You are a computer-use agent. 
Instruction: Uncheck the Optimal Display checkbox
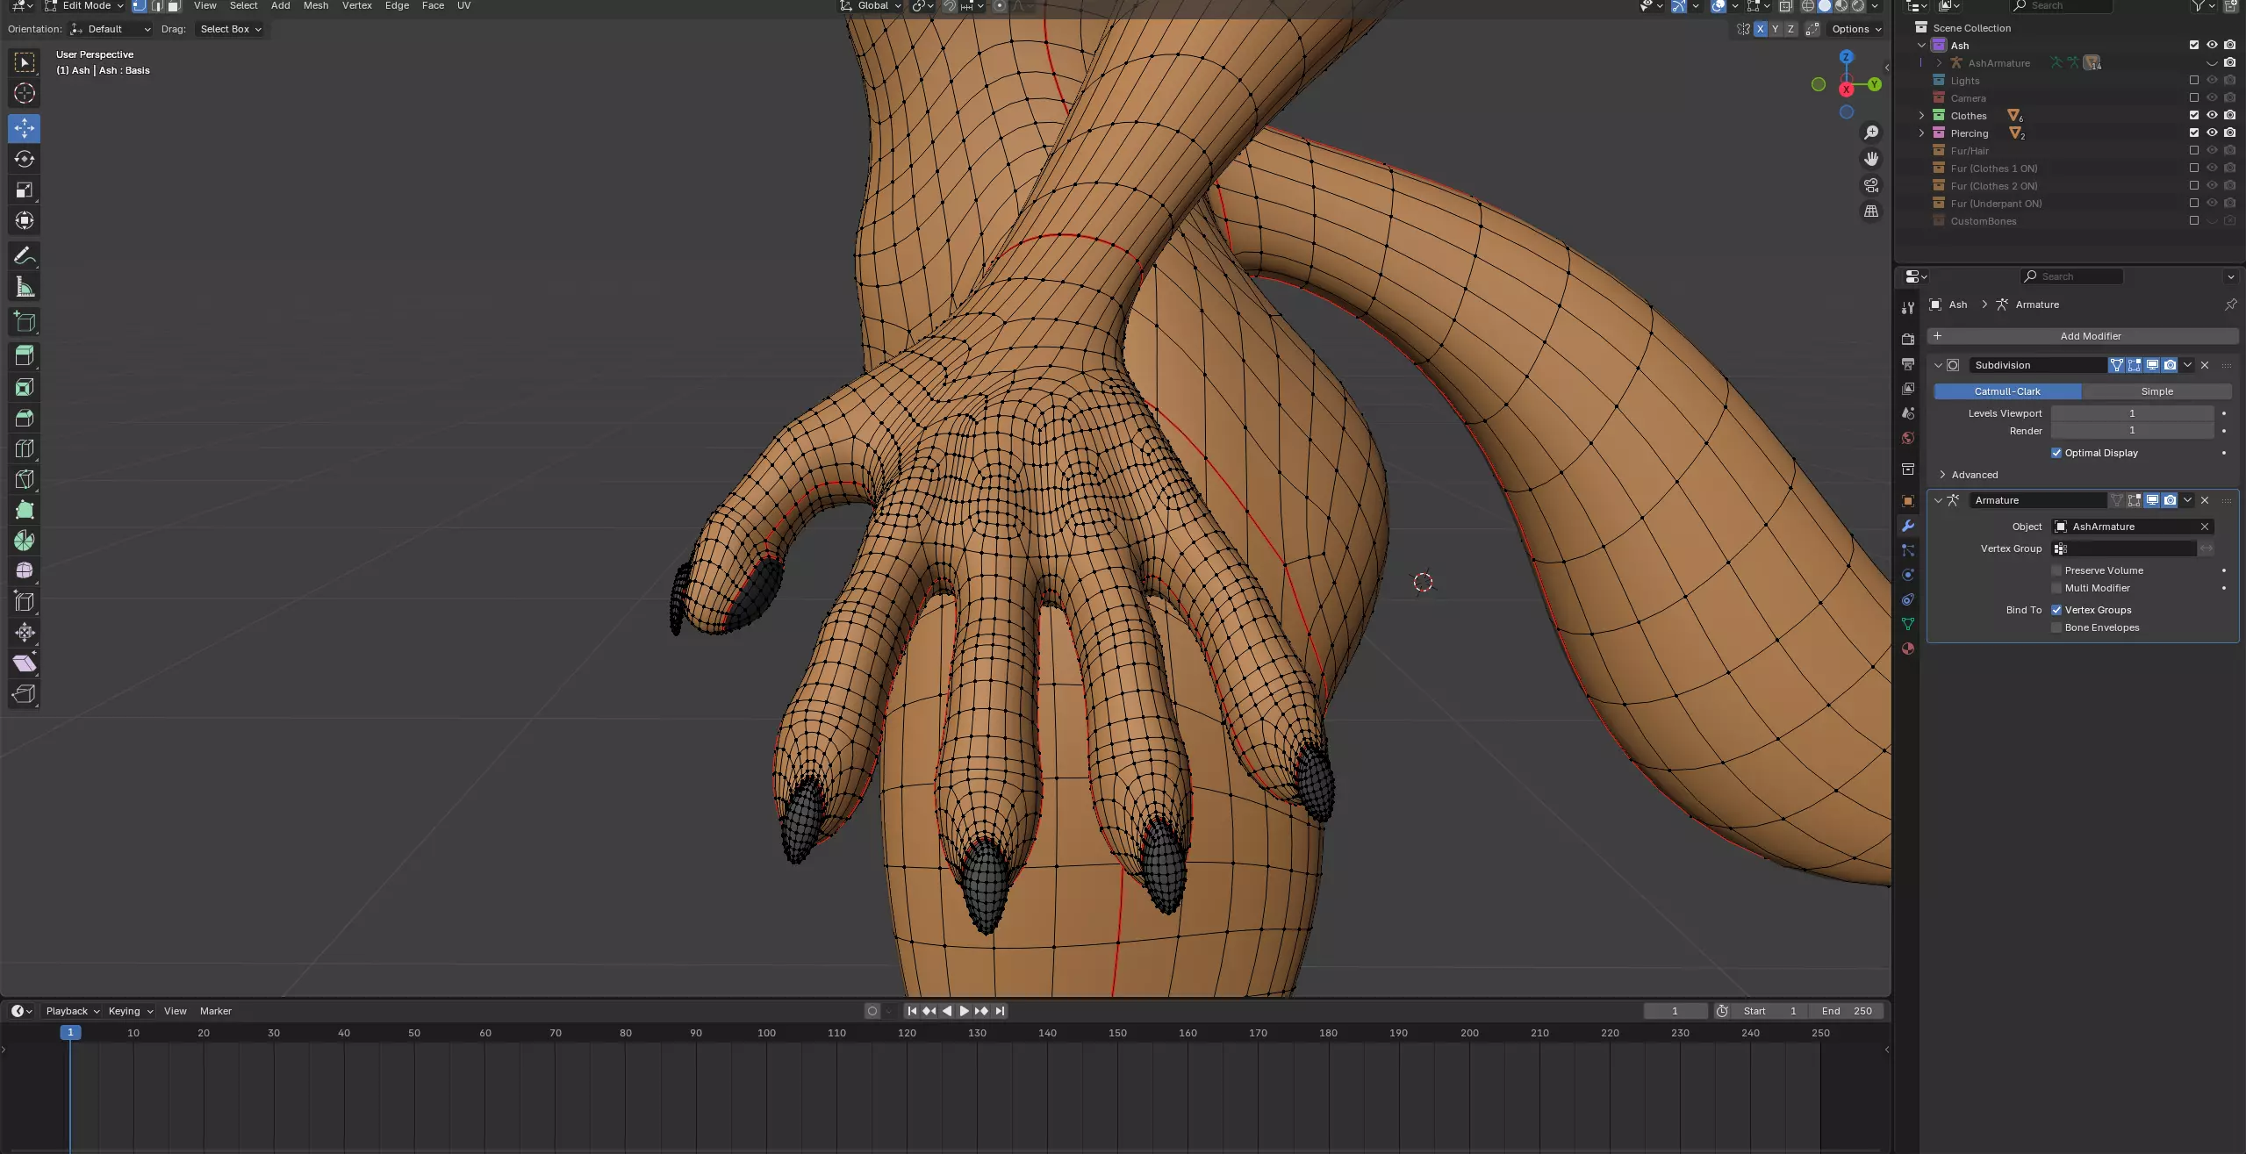pos(2056,453)
